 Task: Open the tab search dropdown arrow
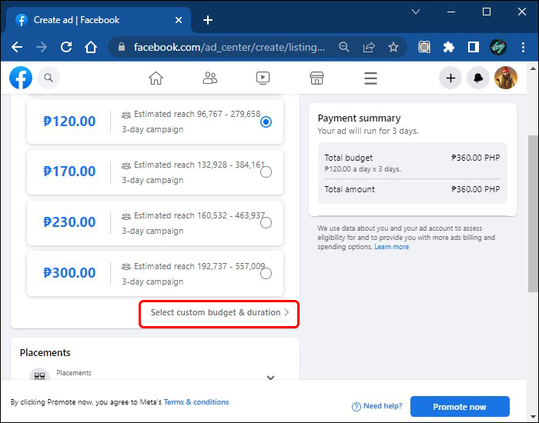tap(416, 12)
